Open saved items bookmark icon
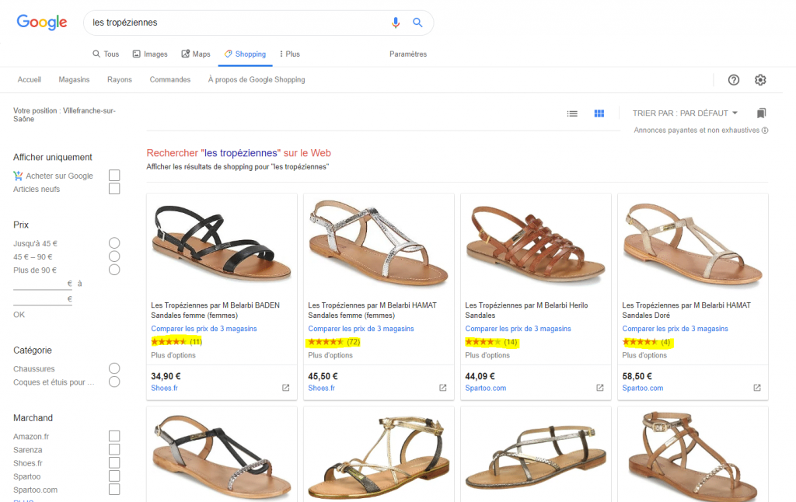Viewport: 796px width, 502px height. coord(761,113)
